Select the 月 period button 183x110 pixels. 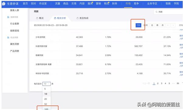163,25
